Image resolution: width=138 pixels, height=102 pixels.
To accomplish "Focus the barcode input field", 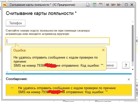I will 57,41.
